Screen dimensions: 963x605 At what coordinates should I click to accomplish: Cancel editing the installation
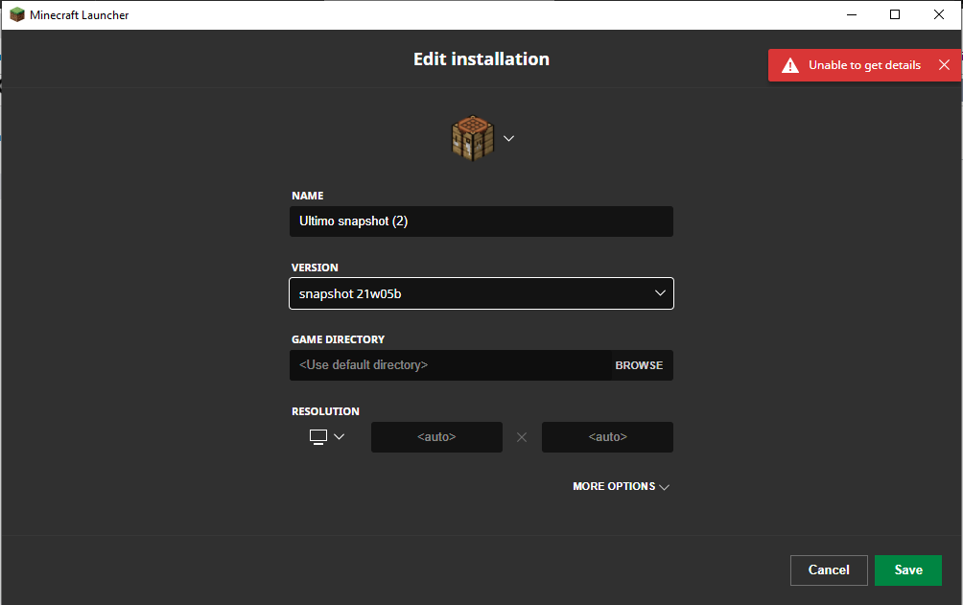pos(829,570)
